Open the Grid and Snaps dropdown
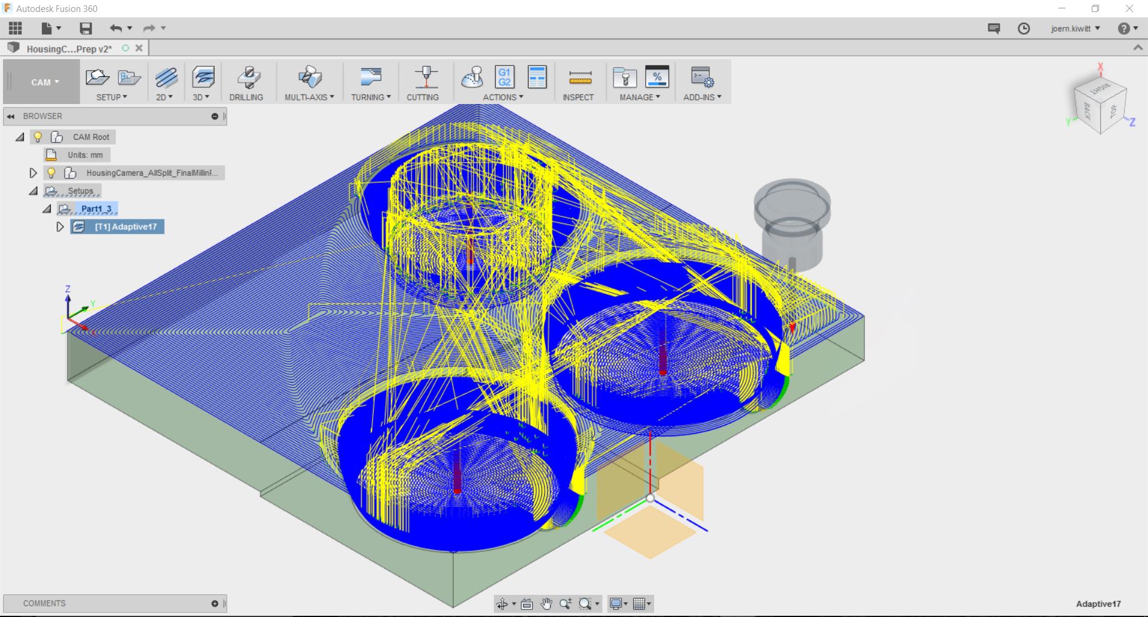Screen dimensions: 1148x617 point(642,604)
